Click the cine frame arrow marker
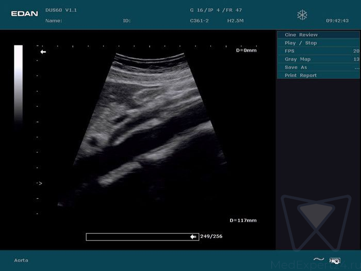The width and height of the screenshot is (361, 271). [x=193, y=236]
